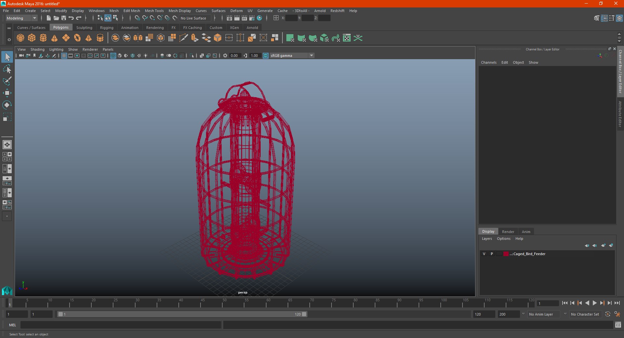Open the shelf tab list menu
The width and height of the screenshot is (624, 338).
9,28
